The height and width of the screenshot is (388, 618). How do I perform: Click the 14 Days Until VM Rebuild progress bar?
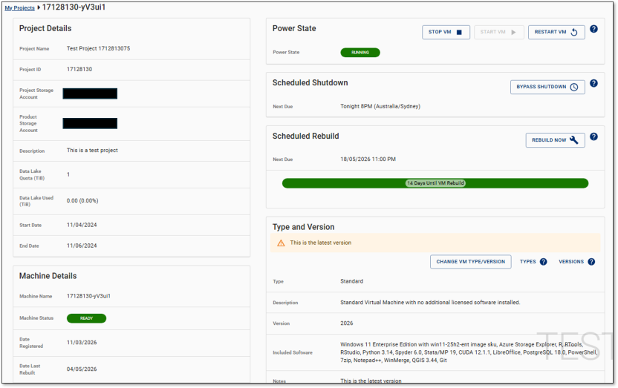point(435,183)
